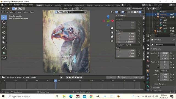Open the Render menu
This screenshot has width=176, height=99.
[x=17, y=5]
